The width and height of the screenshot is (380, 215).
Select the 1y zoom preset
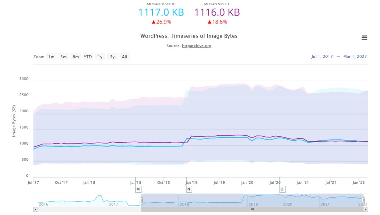[x=100, y=57]
